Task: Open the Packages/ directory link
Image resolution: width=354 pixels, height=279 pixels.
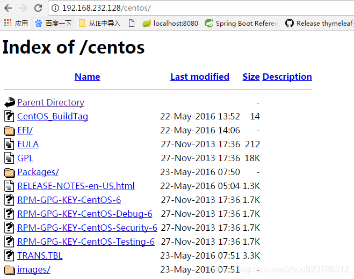Action: coord(38,172)
